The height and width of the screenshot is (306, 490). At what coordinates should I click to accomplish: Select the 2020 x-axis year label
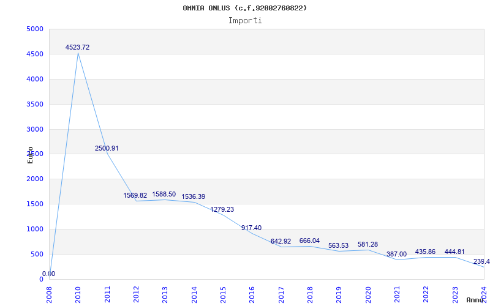(368, 295)
